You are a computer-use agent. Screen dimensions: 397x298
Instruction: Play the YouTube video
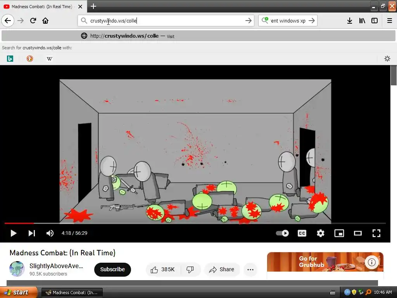point(14,233)
